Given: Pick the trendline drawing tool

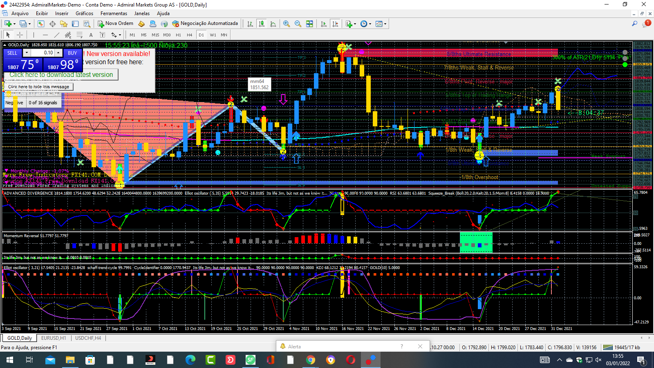Looking at the screenshot, I should coord(57,35).
